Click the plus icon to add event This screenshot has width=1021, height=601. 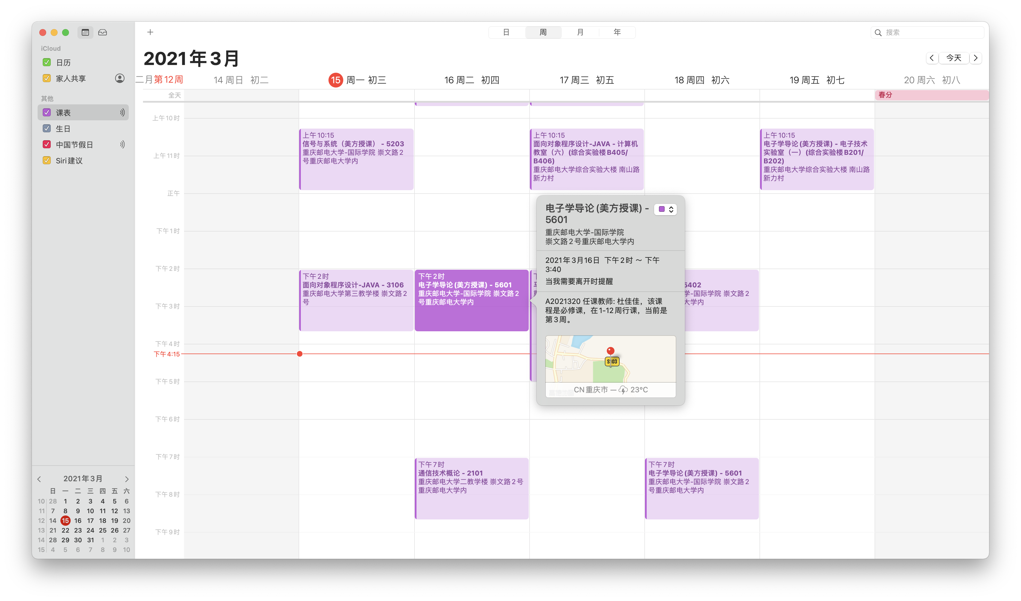[150, 33]
